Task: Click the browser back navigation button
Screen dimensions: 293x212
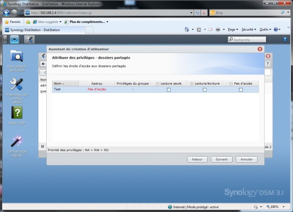Action: coord(6,13)
